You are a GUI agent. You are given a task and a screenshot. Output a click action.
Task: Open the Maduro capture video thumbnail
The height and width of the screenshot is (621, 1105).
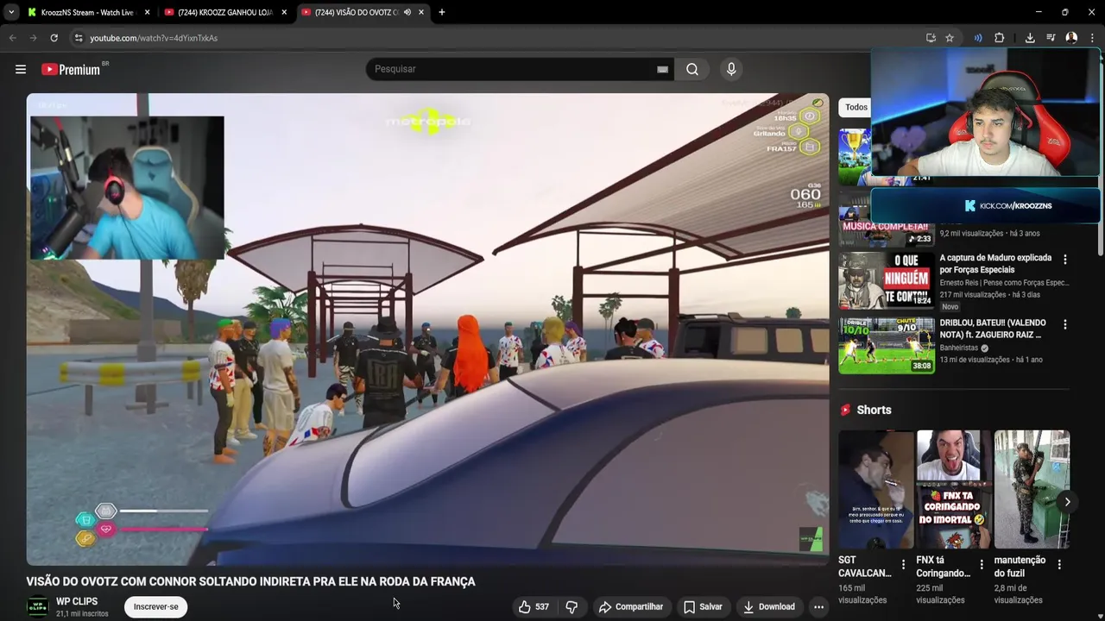pyautogui.click(x=886, y=281)
